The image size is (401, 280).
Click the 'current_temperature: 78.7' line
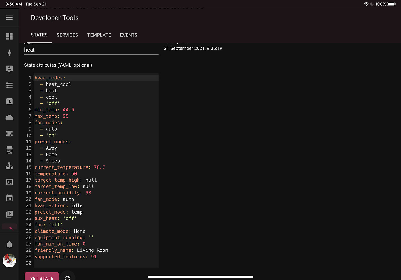70,168
